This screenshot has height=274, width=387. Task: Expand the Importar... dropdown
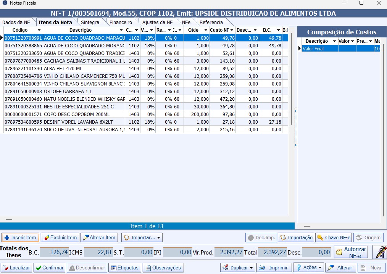[142, 237]
